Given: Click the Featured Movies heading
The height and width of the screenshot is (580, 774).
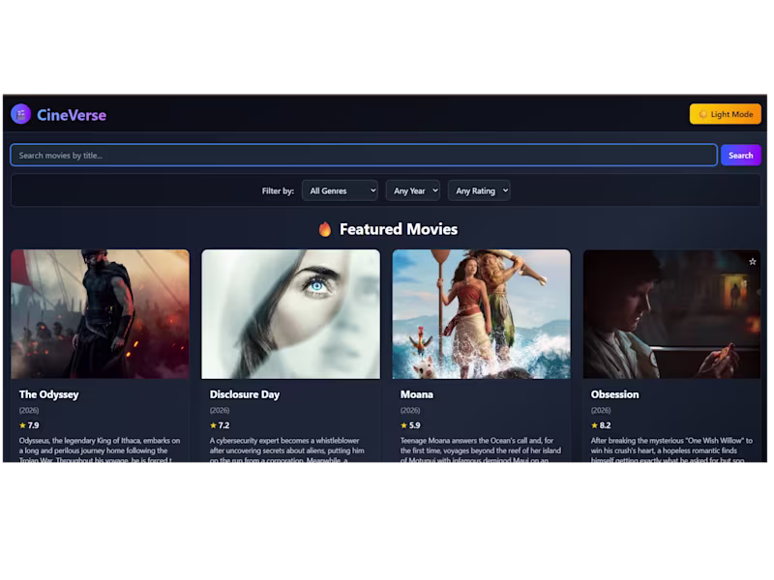Looking at the screenshot, I should point(399,229).
